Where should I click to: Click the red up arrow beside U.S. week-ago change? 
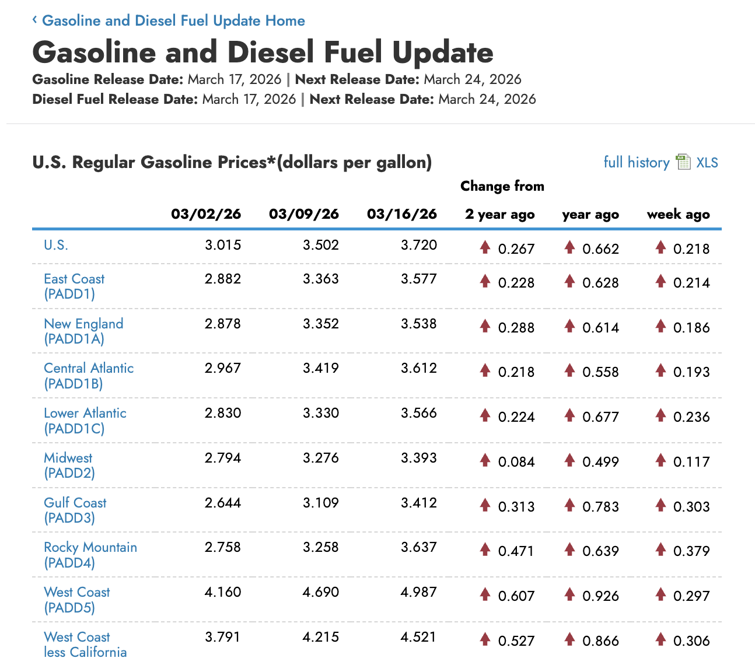point(660,247)
